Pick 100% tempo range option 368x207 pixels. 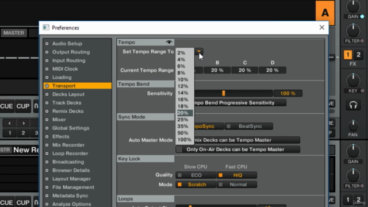coord(184,140)
